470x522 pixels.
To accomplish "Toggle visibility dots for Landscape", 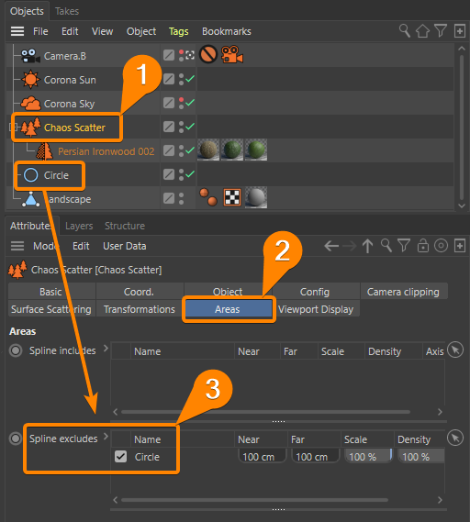I will point(181,199).
